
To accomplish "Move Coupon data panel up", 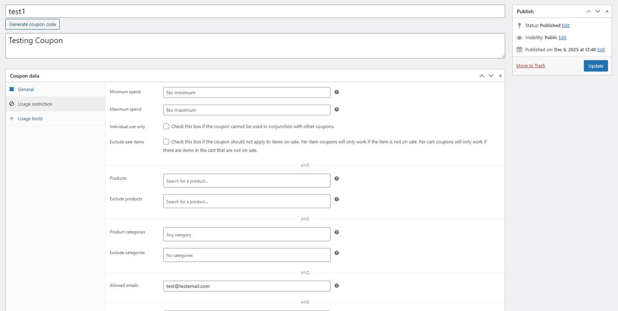I will coord(482,76).
